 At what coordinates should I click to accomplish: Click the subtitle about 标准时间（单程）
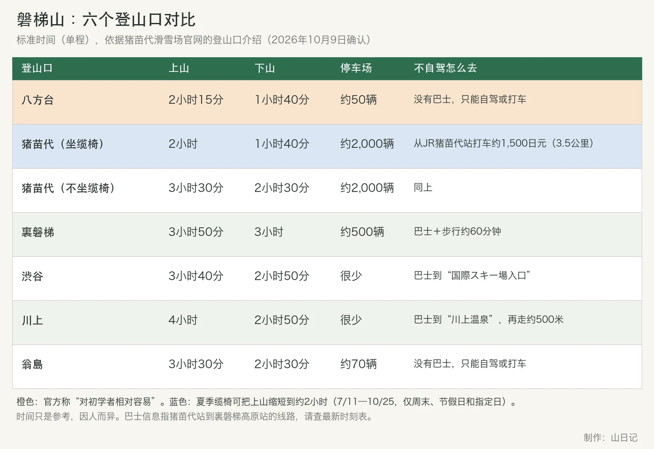tap(196, 40)
